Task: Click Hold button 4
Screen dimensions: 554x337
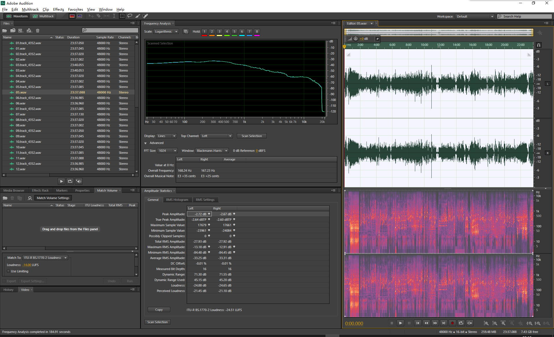Action: 227,32
